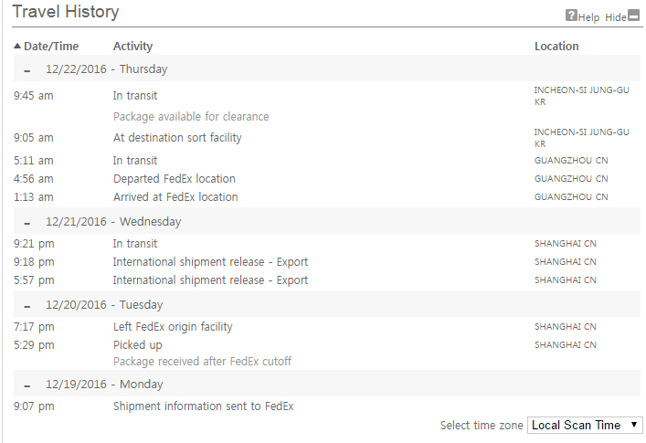Image resolution: width=646 pixels, height=443 pixels.
Task: Click the question mark Help icon
Action: [x=572, y=16]
